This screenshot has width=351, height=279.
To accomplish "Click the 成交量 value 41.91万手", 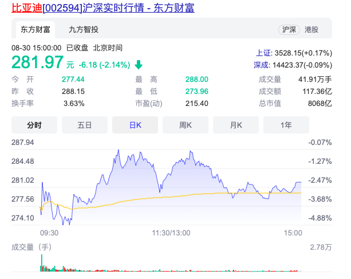I will 315,79.
